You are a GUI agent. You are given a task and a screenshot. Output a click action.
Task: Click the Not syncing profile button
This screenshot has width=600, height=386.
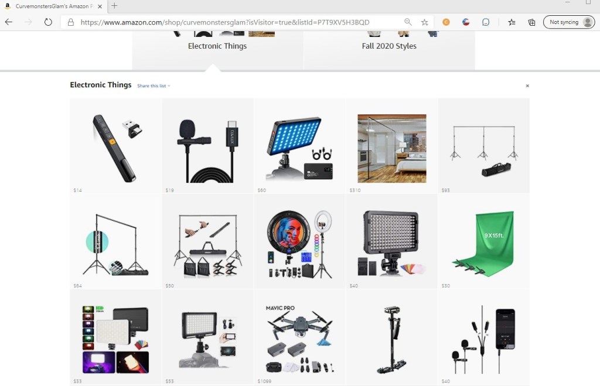(x=568, y=22)
